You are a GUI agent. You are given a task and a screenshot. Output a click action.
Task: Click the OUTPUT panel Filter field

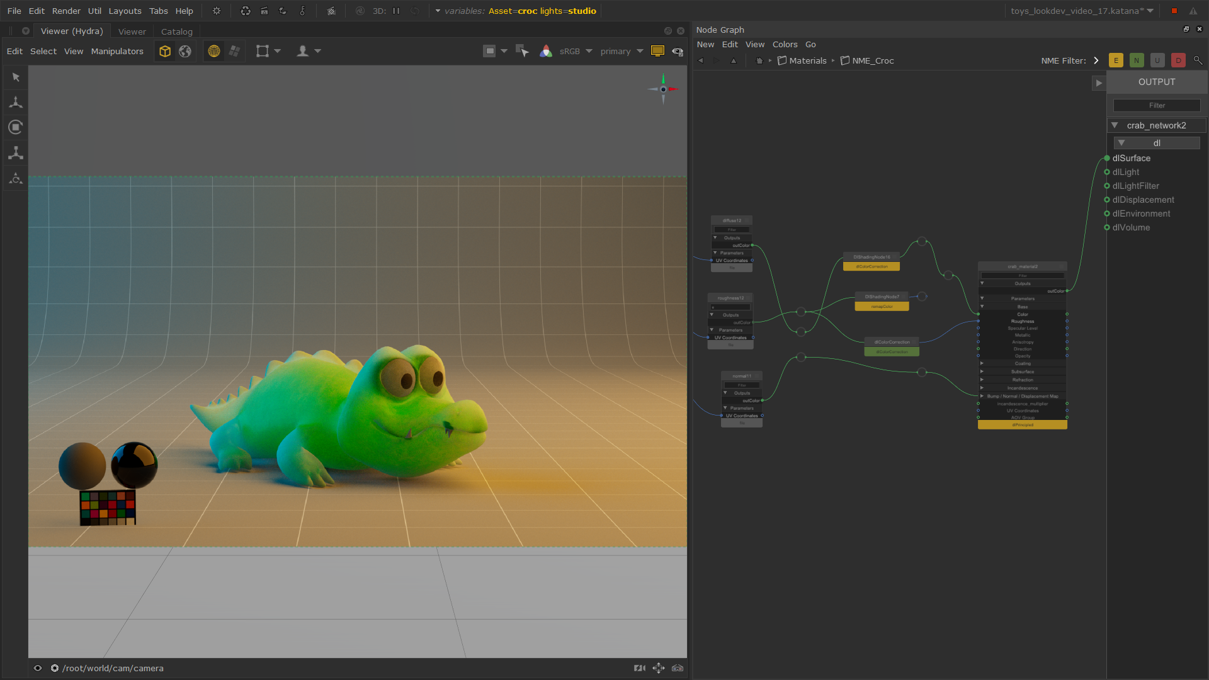pyautogui.click(x=1157, y=106)
